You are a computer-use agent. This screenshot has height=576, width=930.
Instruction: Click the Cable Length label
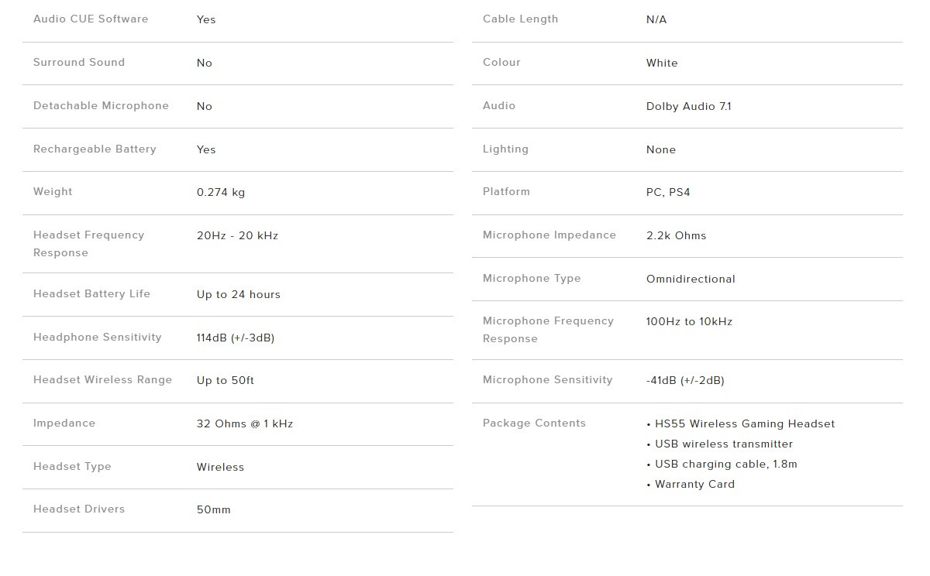tap(520, 19)
